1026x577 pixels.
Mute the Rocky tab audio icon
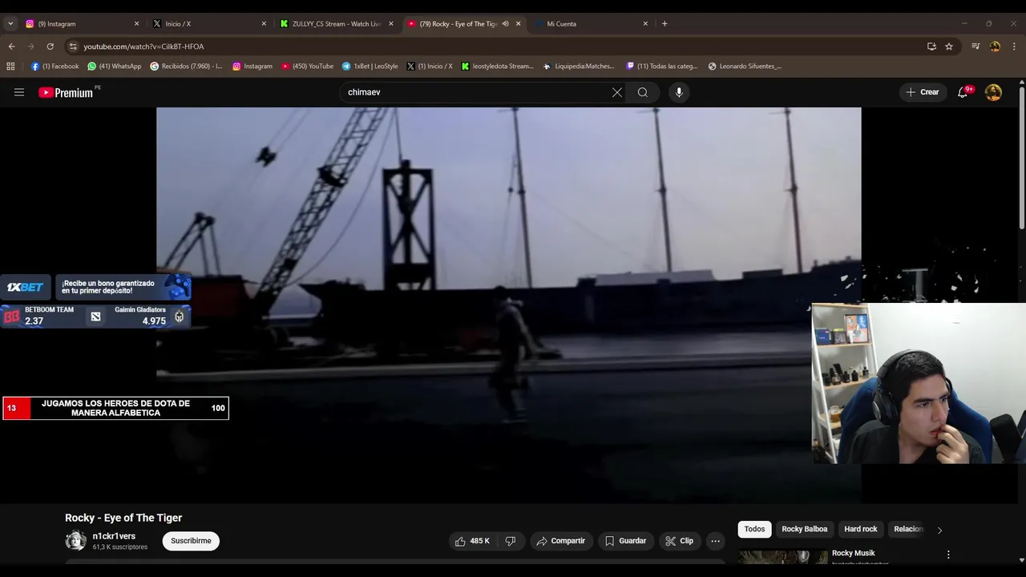pyautogui.click(x=505, y=24)
